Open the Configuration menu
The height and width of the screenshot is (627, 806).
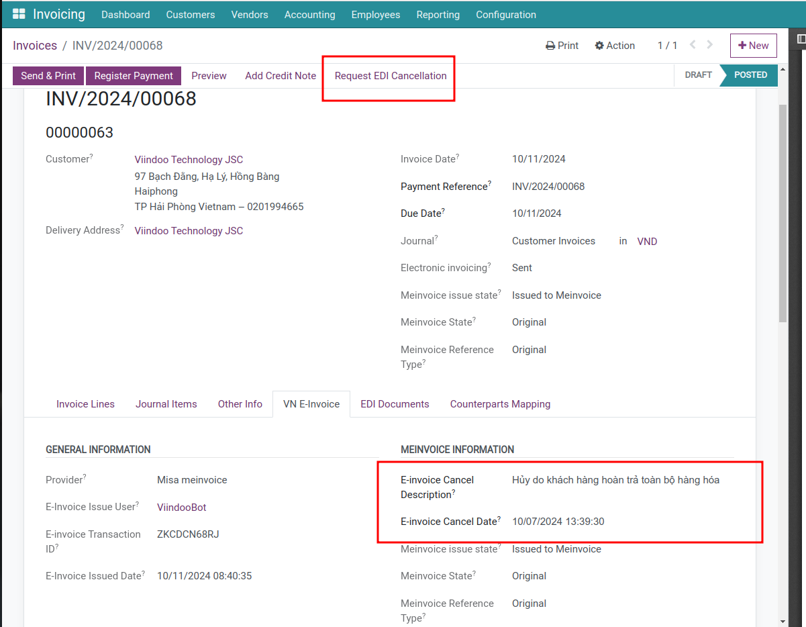505,14
